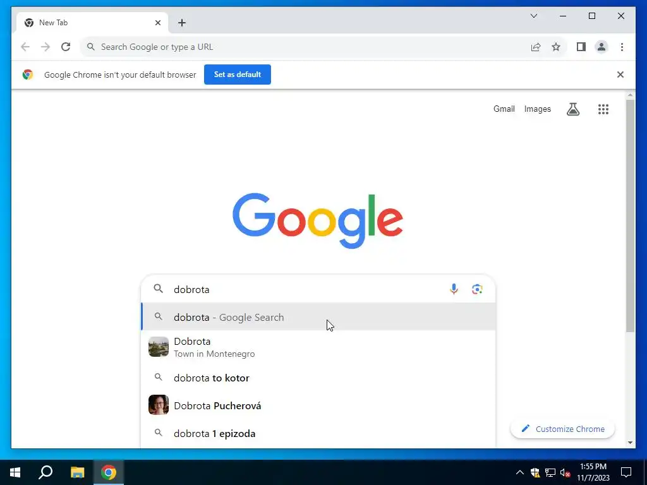Open the Windows Security tray icon

(x=535, y=472)
